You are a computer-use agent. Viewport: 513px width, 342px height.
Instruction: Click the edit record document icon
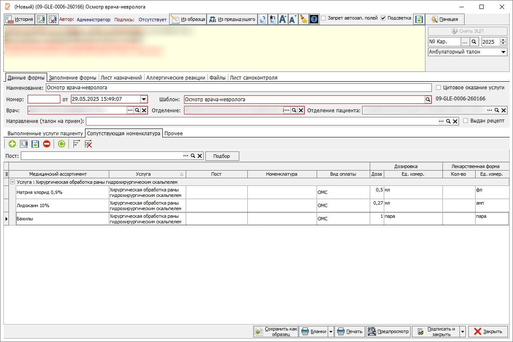[x=23, y=144]
